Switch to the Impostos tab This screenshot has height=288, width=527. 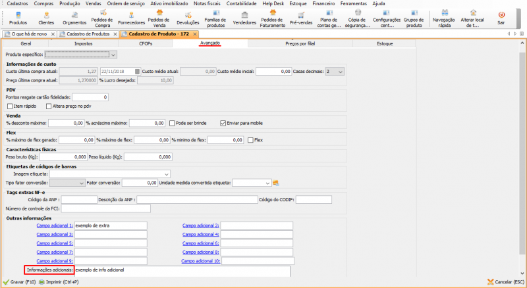pos(84,43)
